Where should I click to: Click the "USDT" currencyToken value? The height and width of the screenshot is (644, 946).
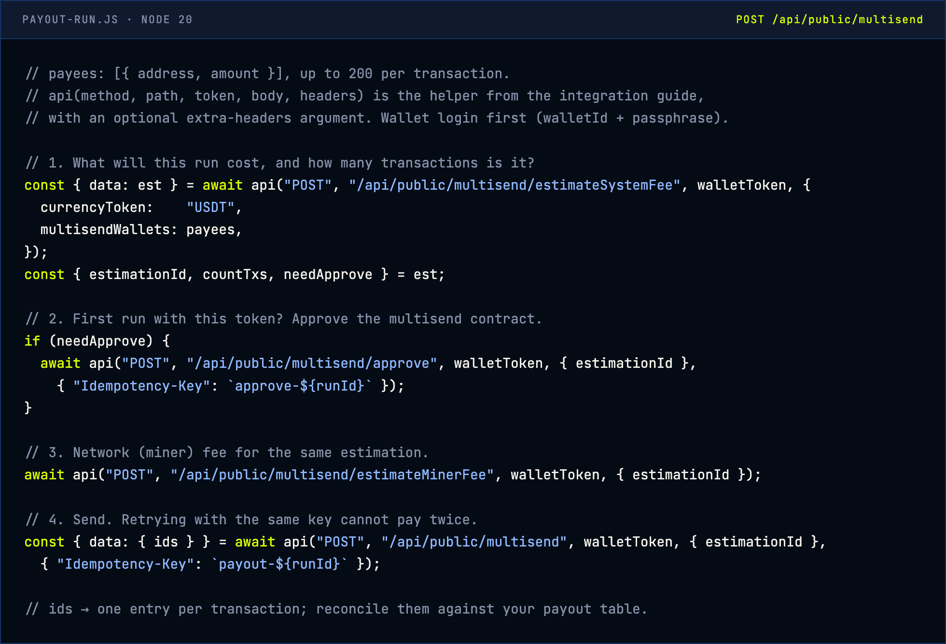[x=210, y=208]
